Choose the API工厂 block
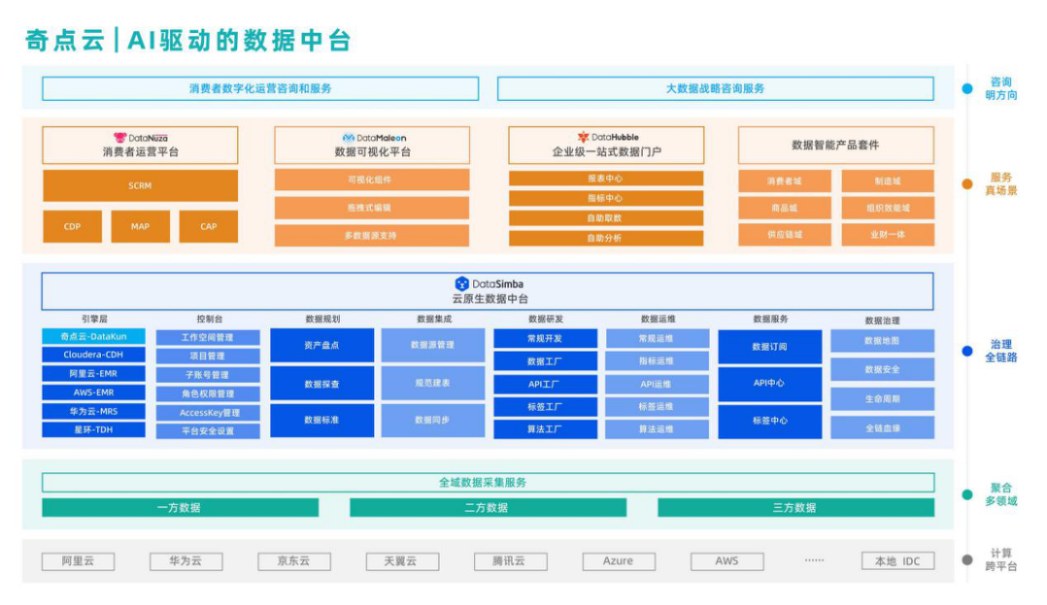The height and width of the screenshot is (605, 1047). click(x=546, y=384)
